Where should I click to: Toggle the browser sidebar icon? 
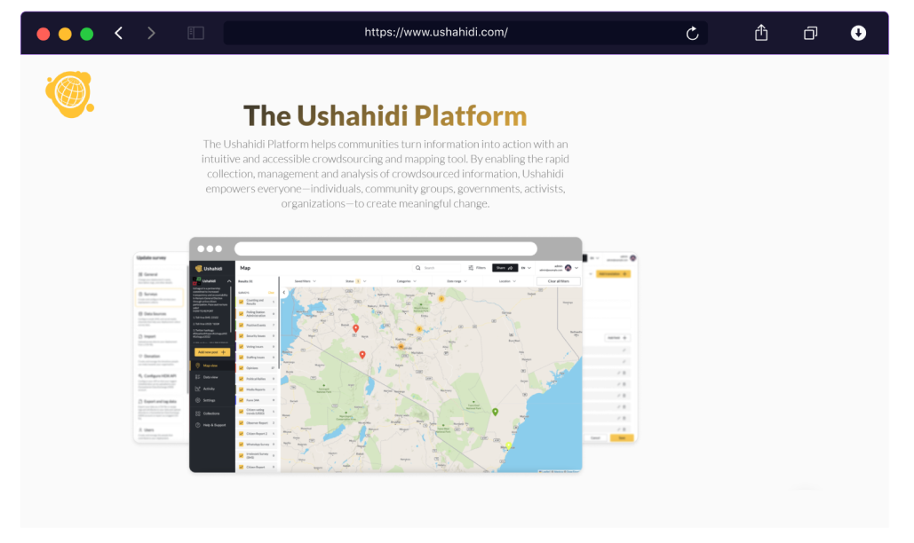coord(195,33)
